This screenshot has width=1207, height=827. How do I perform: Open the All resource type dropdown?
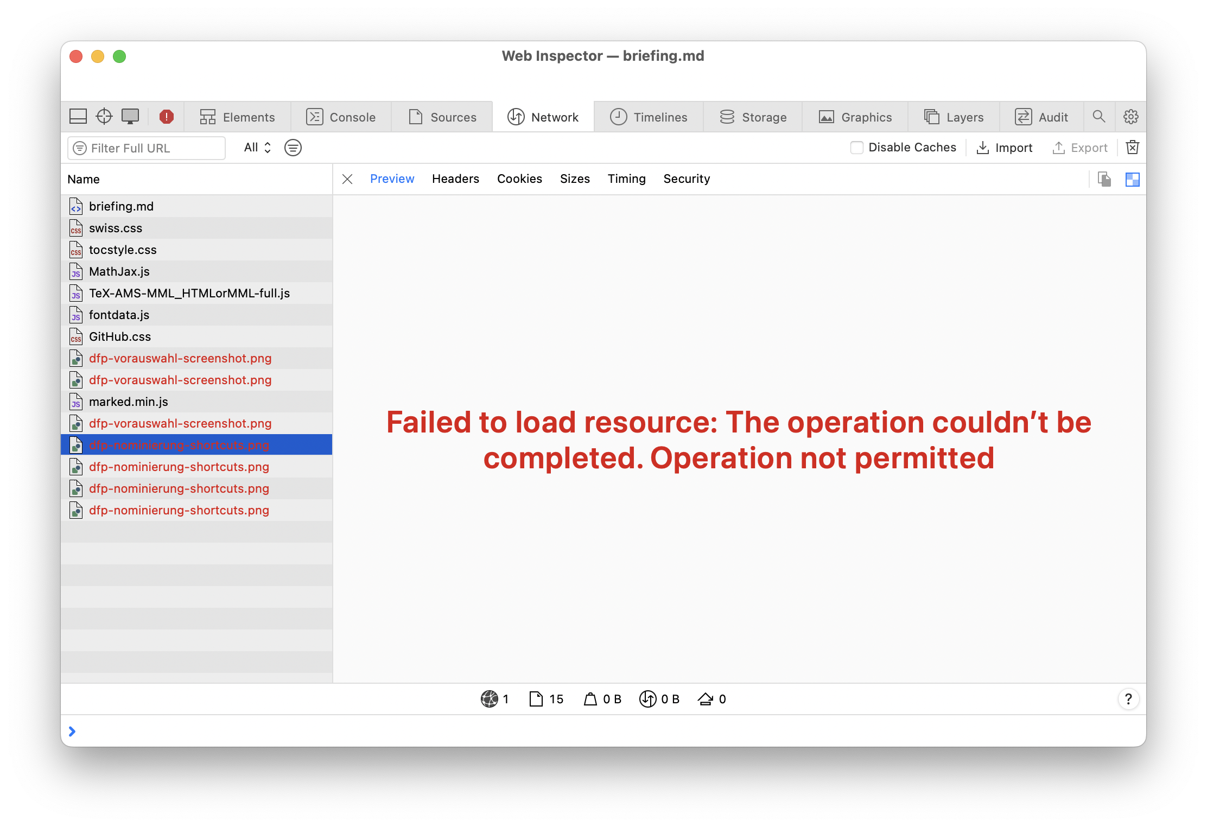click(257, 148)
